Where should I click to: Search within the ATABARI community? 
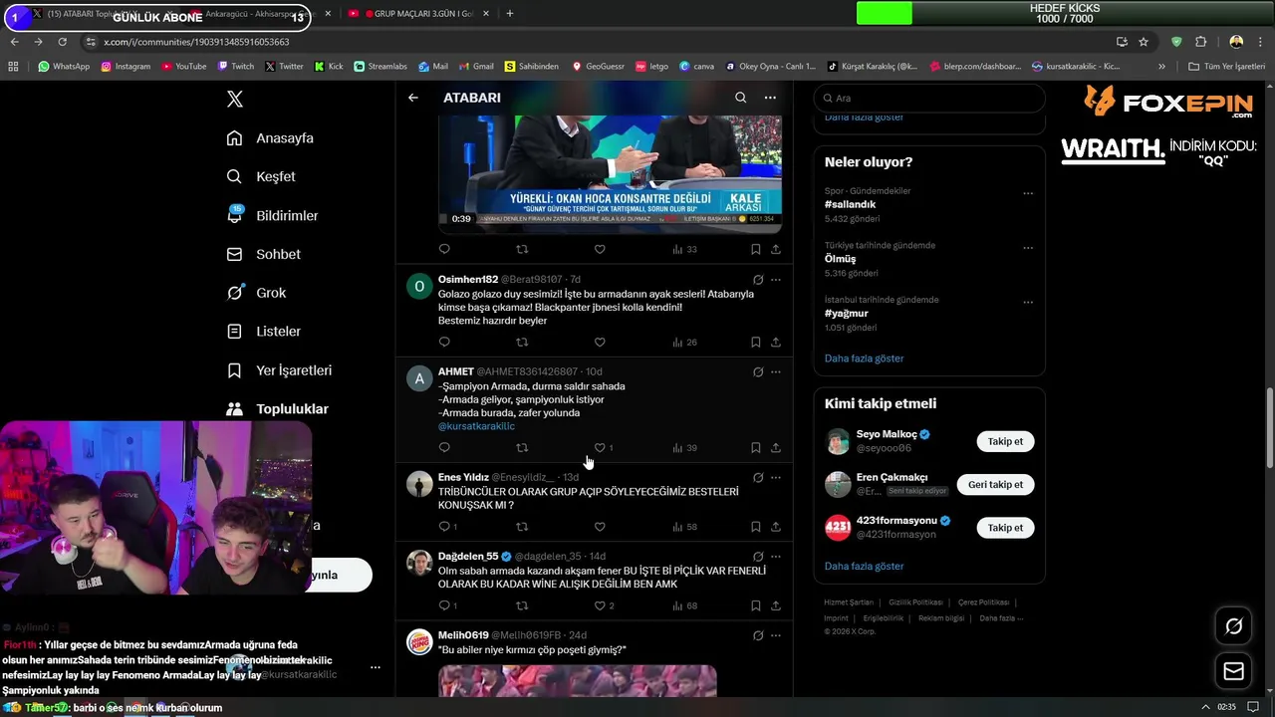740,98
